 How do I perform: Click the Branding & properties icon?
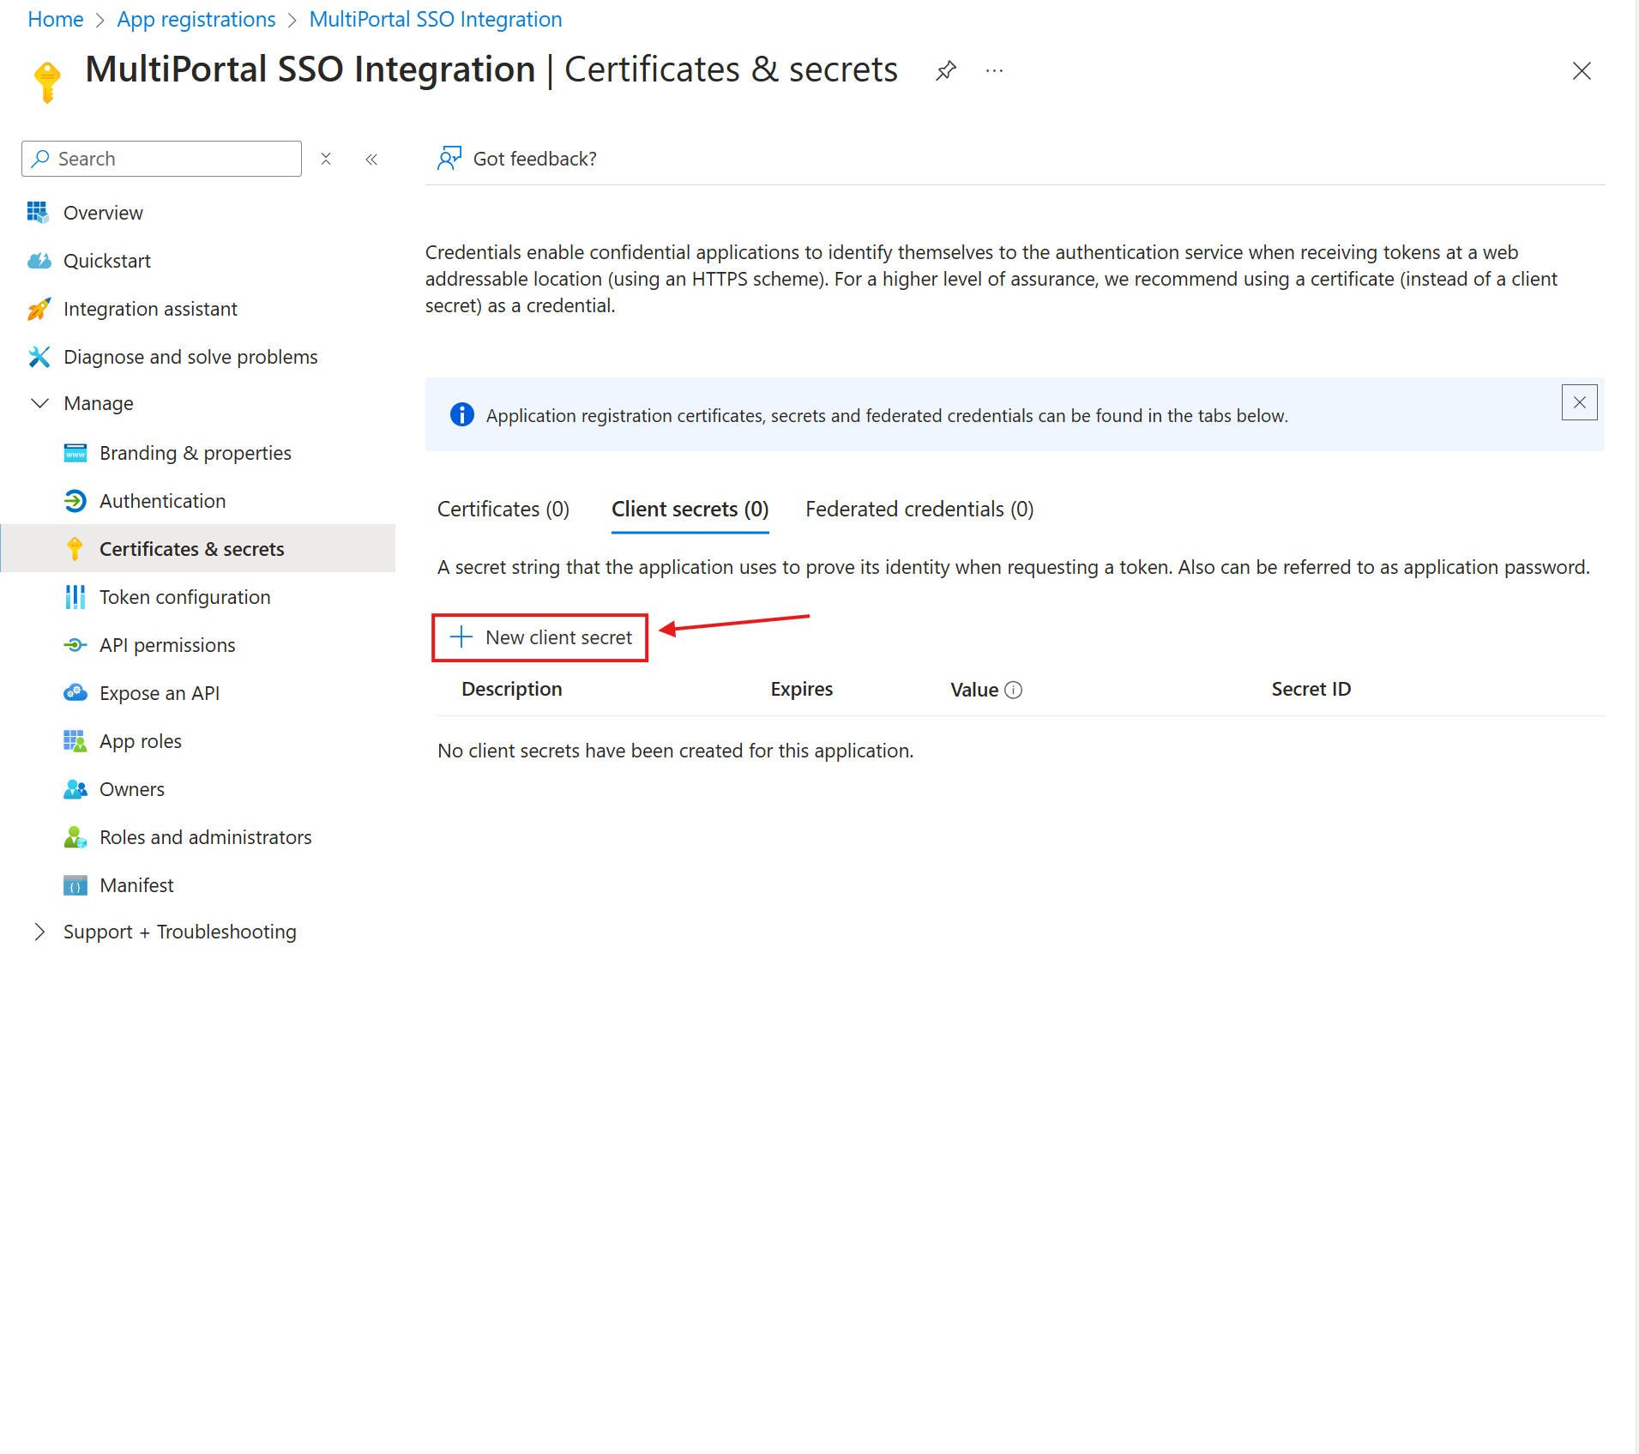(x=75, y=453)
